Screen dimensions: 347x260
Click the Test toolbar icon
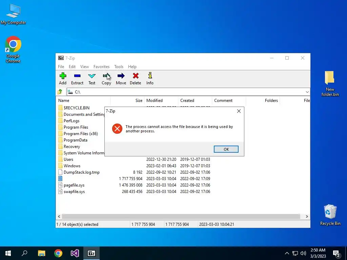coord(92,76)
